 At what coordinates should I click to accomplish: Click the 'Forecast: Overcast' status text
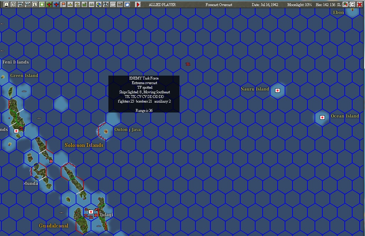pos(219,5)
